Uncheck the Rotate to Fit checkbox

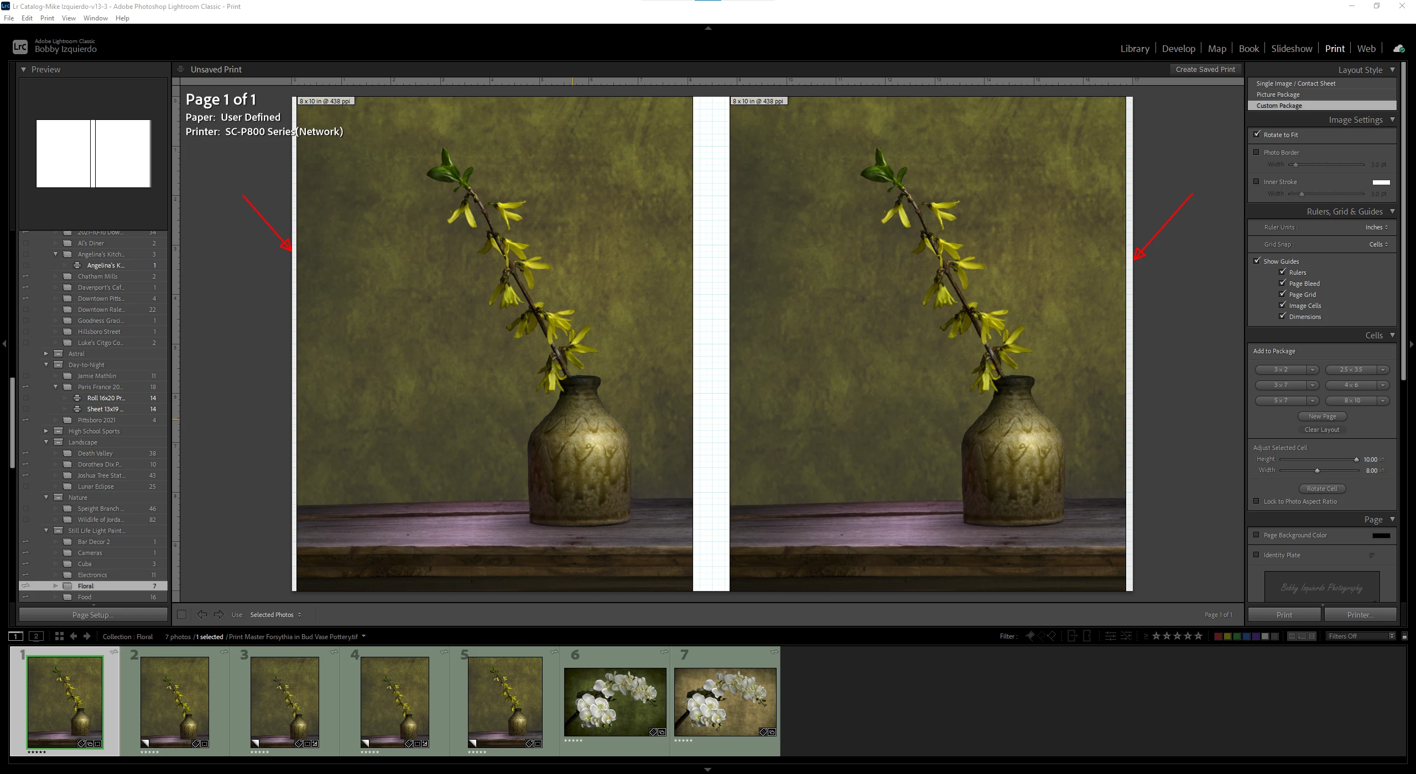click(x=1257, y=134)
